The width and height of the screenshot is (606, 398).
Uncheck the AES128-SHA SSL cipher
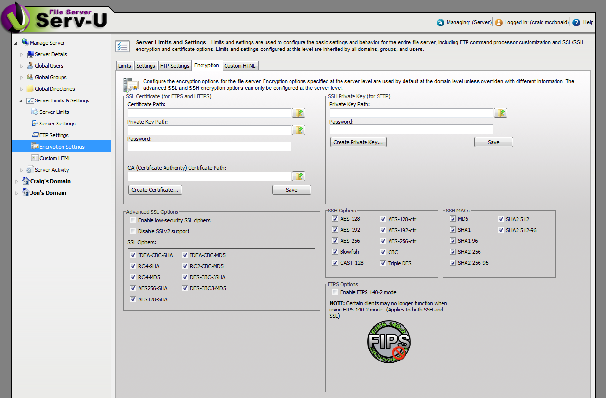133,299
